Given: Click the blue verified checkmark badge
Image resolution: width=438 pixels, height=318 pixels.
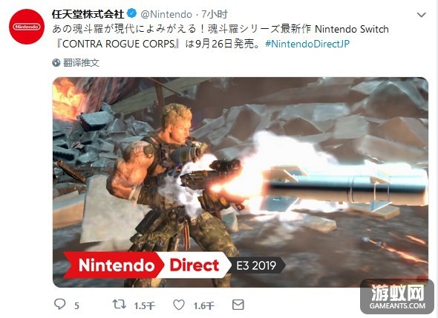Looking at the screenshot, I should click(x=132, y=13).
